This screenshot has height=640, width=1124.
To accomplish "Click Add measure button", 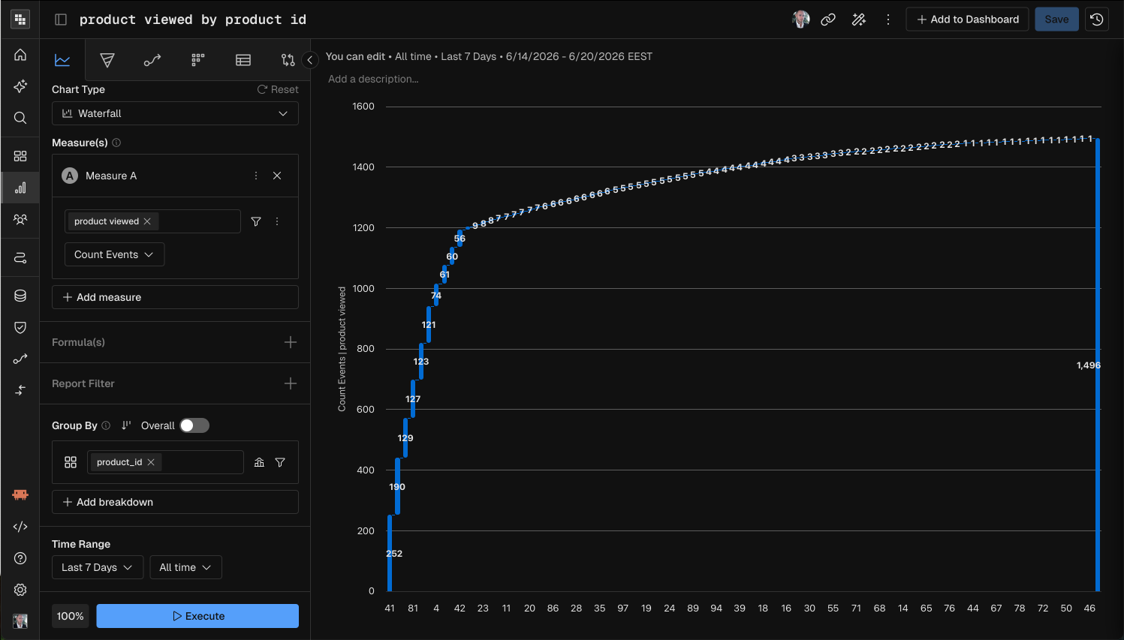I will [175, 297].
